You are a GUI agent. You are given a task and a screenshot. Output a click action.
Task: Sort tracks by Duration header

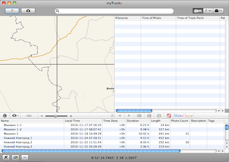tap(138, 121)
